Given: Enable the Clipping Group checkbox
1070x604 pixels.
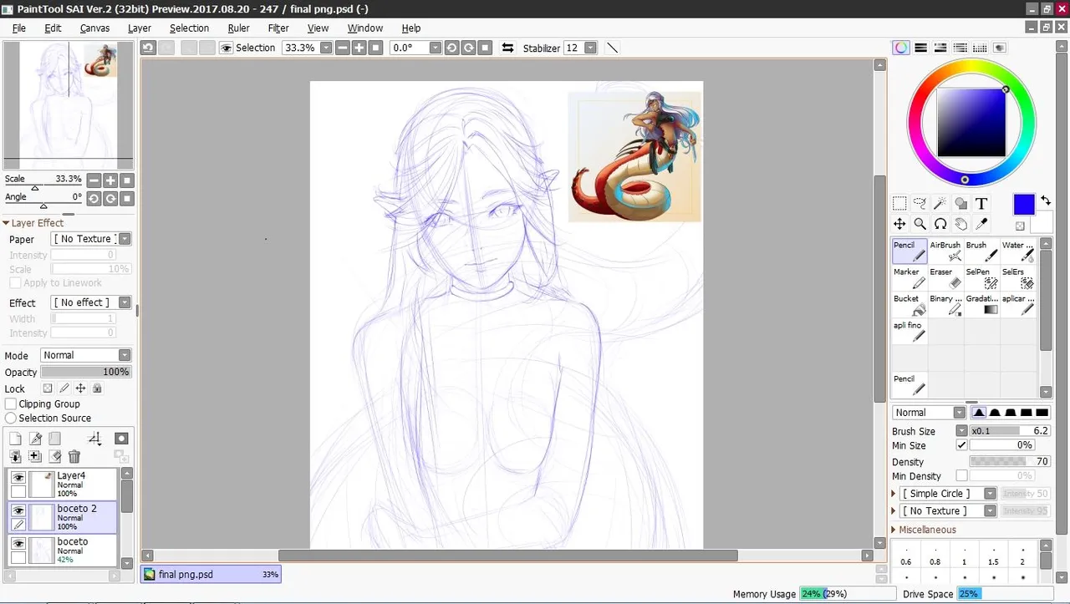Looking at the screenshot, I should coord(11,404).
